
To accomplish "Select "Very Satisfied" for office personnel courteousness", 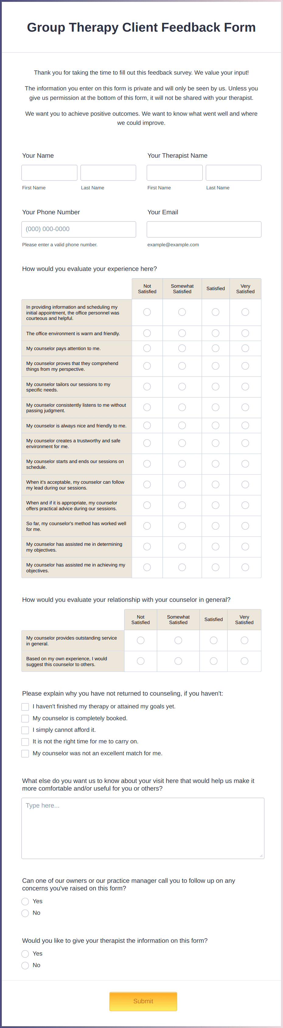I will (x=245, y=312).
